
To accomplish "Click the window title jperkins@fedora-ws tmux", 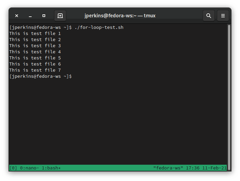I will pos(120,16).
